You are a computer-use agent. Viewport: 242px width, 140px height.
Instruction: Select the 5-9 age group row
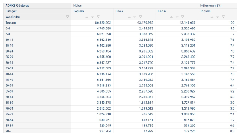(37, 34)
